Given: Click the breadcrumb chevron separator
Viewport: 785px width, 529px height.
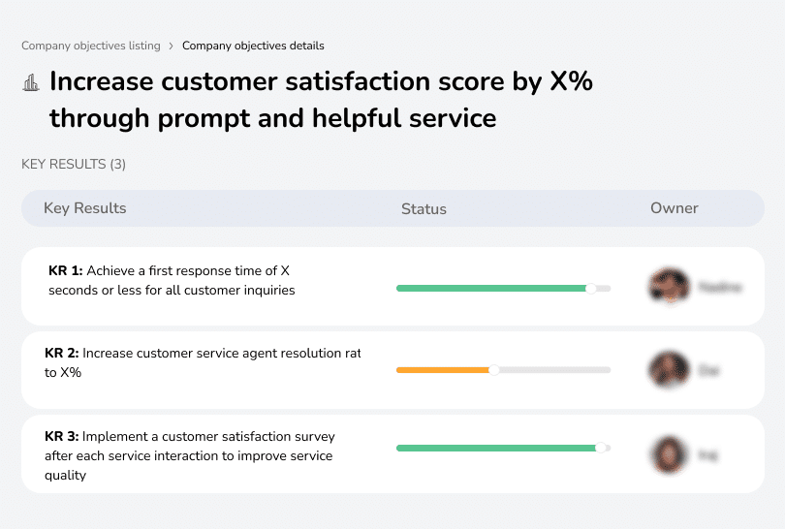Looking at the screenshot, I should pyautogui.click(x=172, y=46).
